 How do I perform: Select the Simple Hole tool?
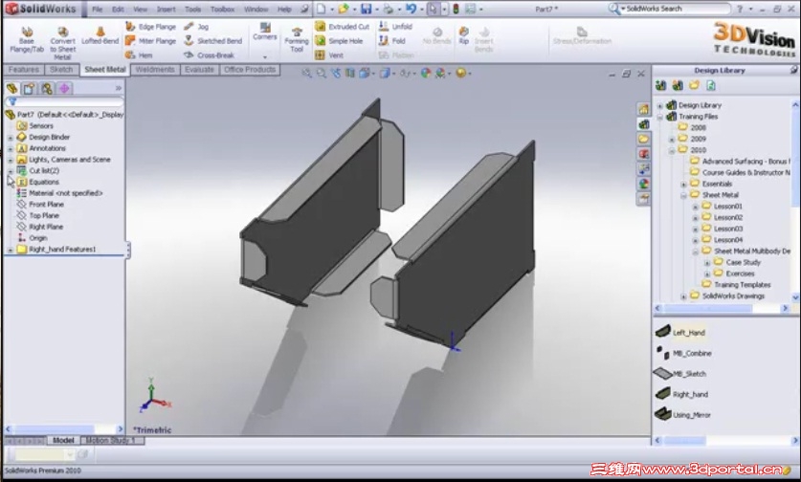click(x=339, y=41)
